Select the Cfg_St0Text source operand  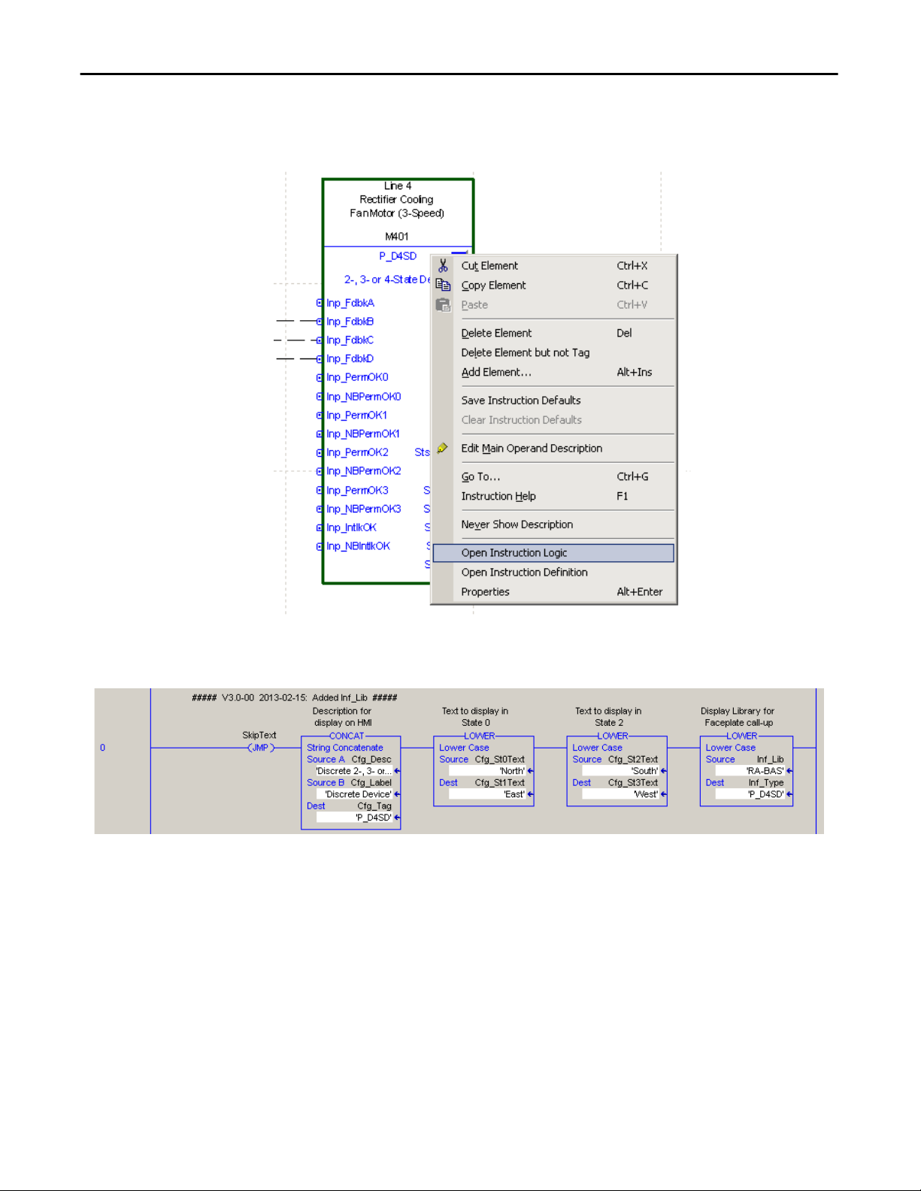500,760
